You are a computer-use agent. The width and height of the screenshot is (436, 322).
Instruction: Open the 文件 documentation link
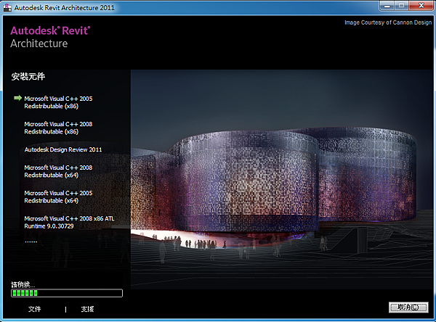[x=34, y=309]
